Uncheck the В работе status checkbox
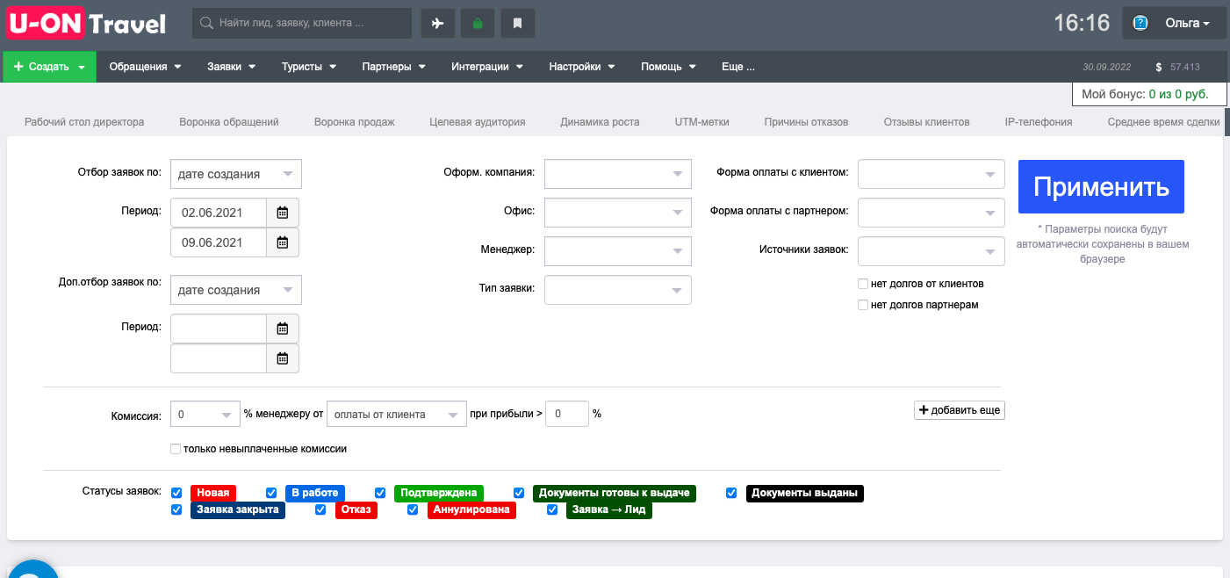This screenshot has height=578, width=1230. tap(271, 493)
